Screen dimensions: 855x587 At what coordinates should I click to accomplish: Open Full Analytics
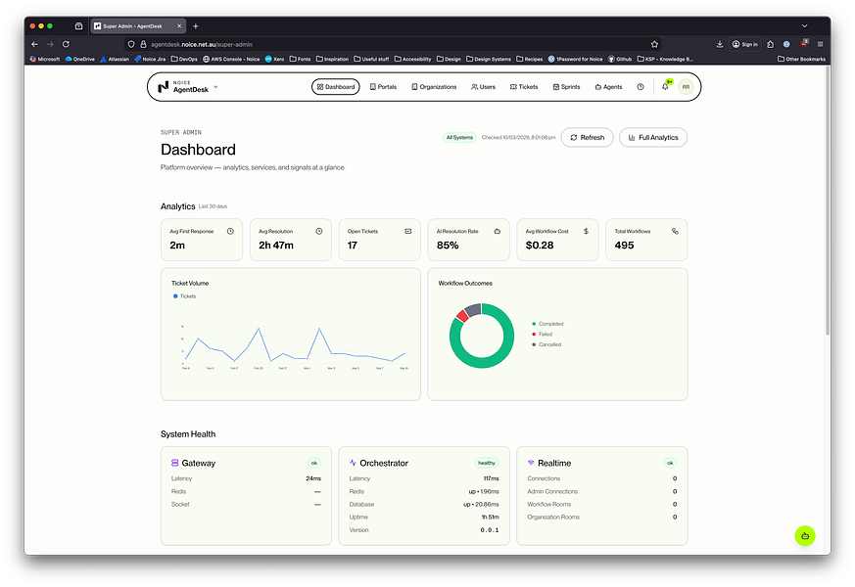[653, 137]
